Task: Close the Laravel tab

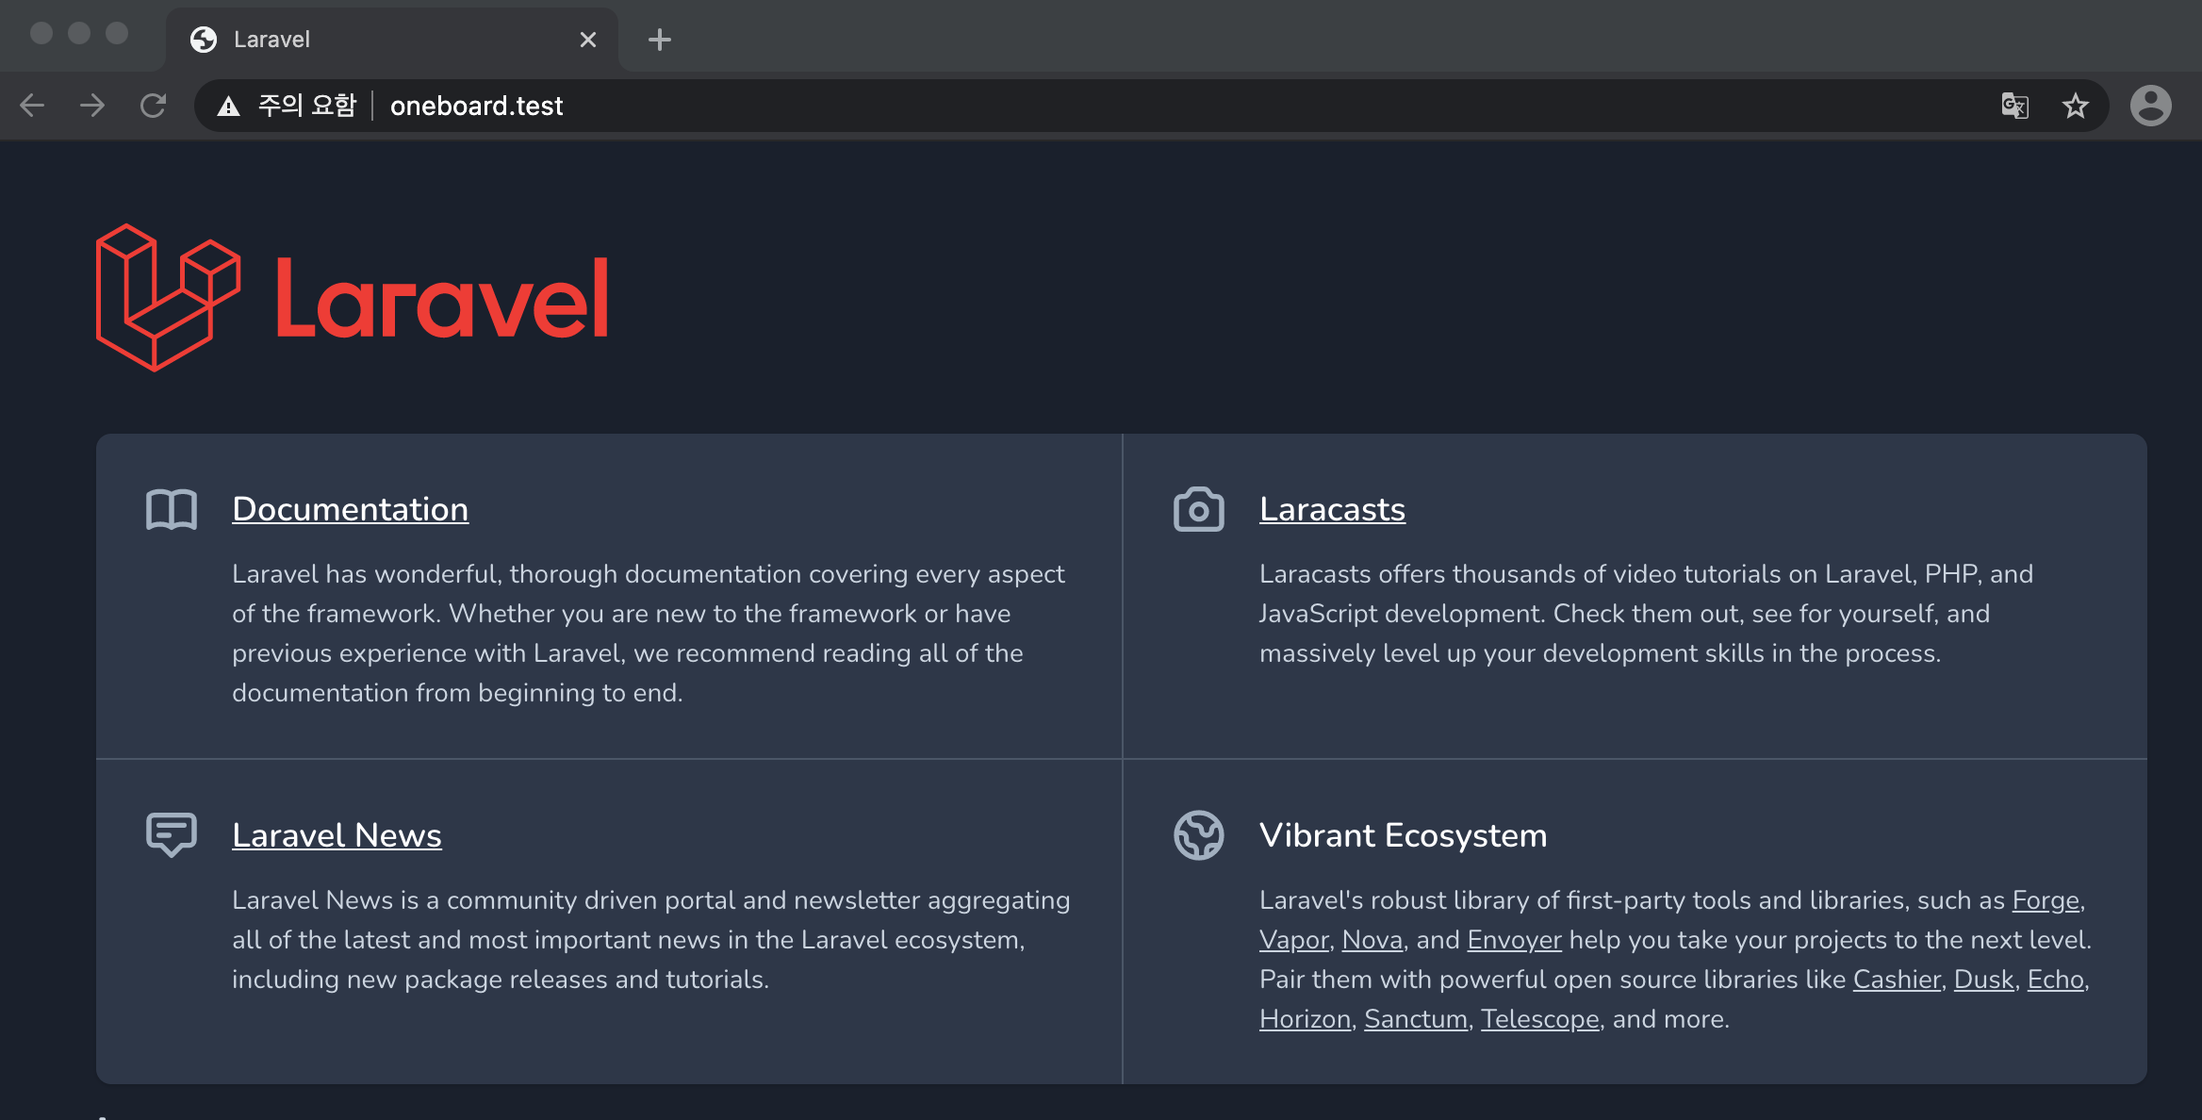Action: [x=588, y=40]
